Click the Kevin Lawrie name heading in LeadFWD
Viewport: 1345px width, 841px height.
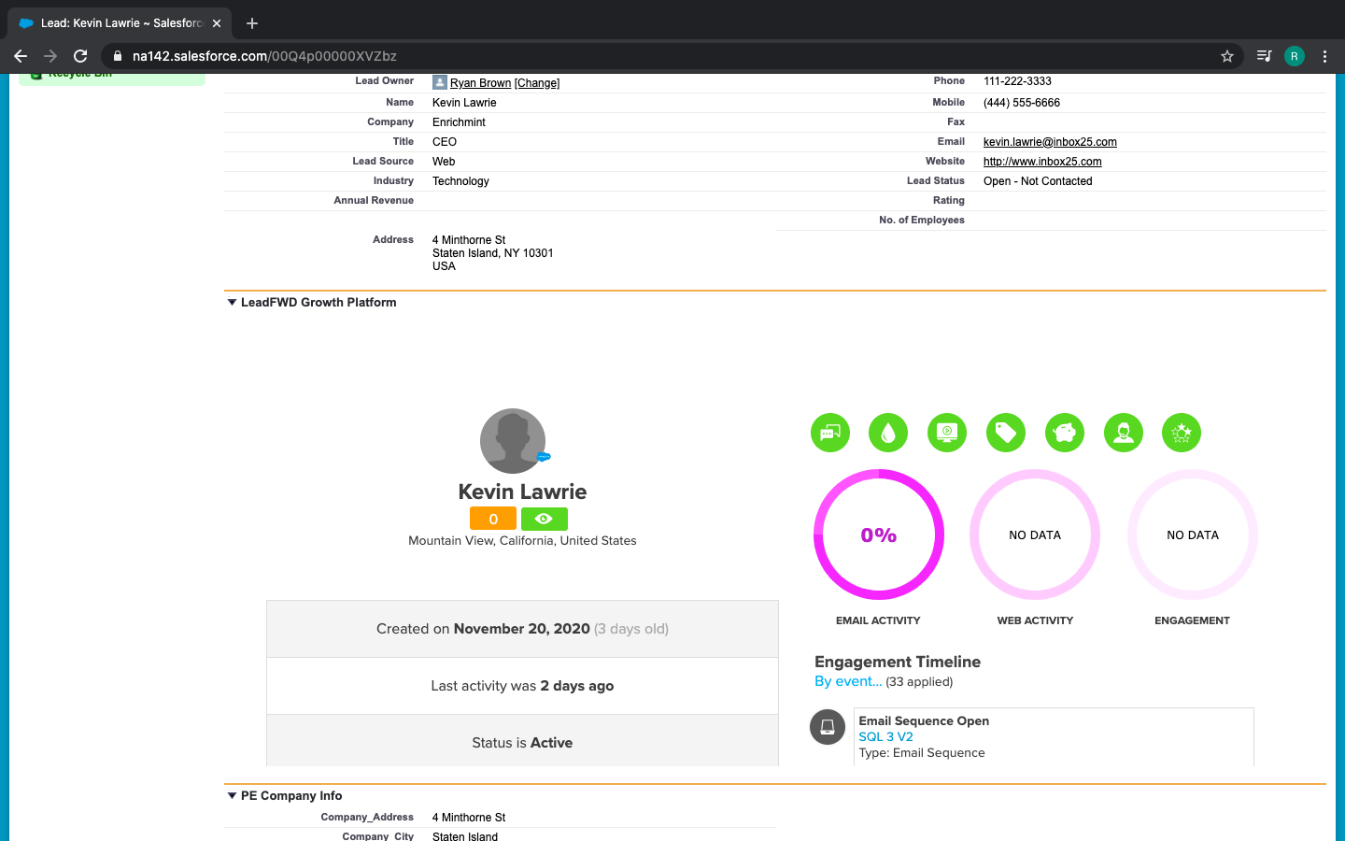[522, 492]
